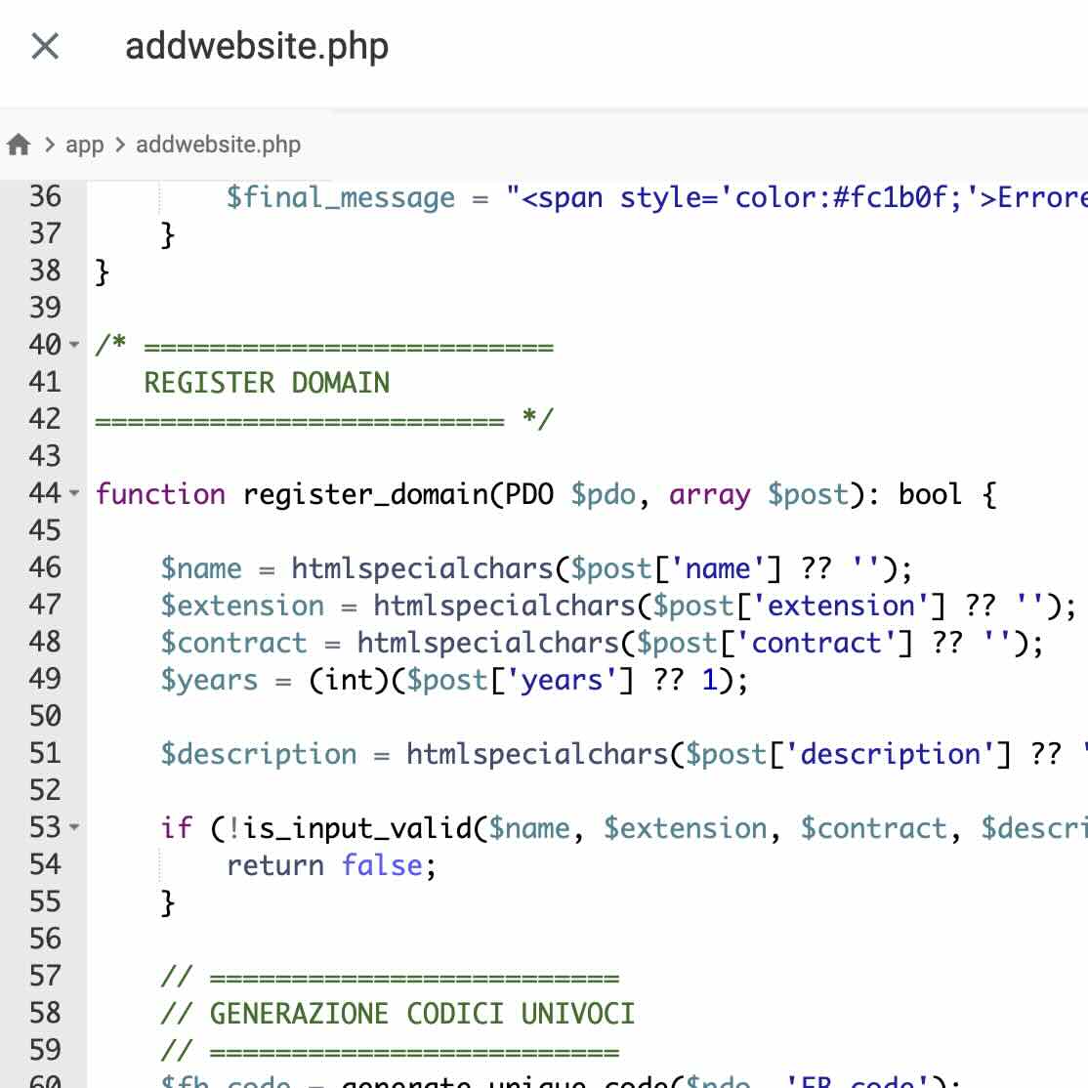Close the addwebsite.php editor
This screenshot has width=1088, height=1088.
[45, 47]
